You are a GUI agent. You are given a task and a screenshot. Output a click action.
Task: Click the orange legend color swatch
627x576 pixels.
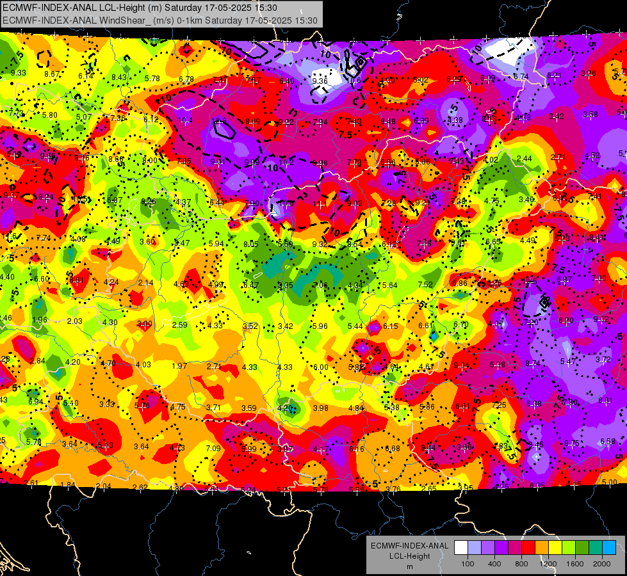pyautogui.click(x=542, y=548)
